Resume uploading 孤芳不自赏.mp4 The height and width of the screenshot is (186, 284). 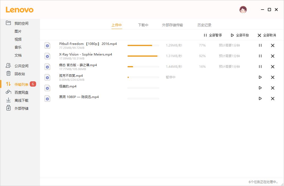260,77
